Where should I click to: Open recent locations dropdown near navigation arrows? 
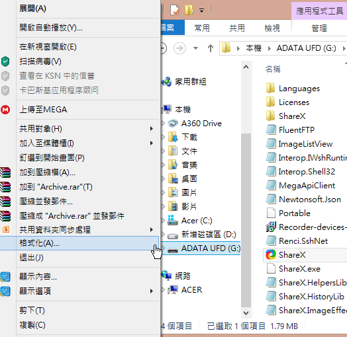point(195,48)
